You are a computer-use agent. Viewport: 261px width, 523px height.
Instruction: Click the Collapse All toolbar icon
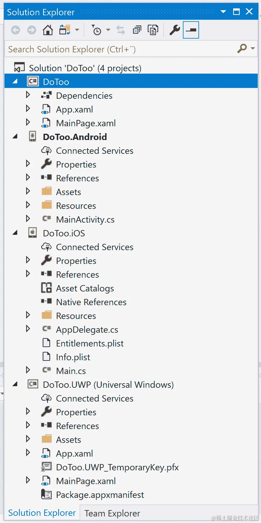click(137, 30)
